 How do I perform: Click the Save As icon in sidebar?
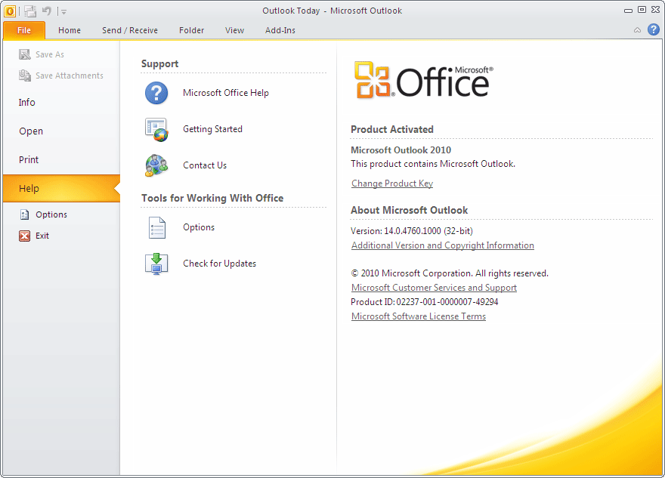[x=25, y=54]
